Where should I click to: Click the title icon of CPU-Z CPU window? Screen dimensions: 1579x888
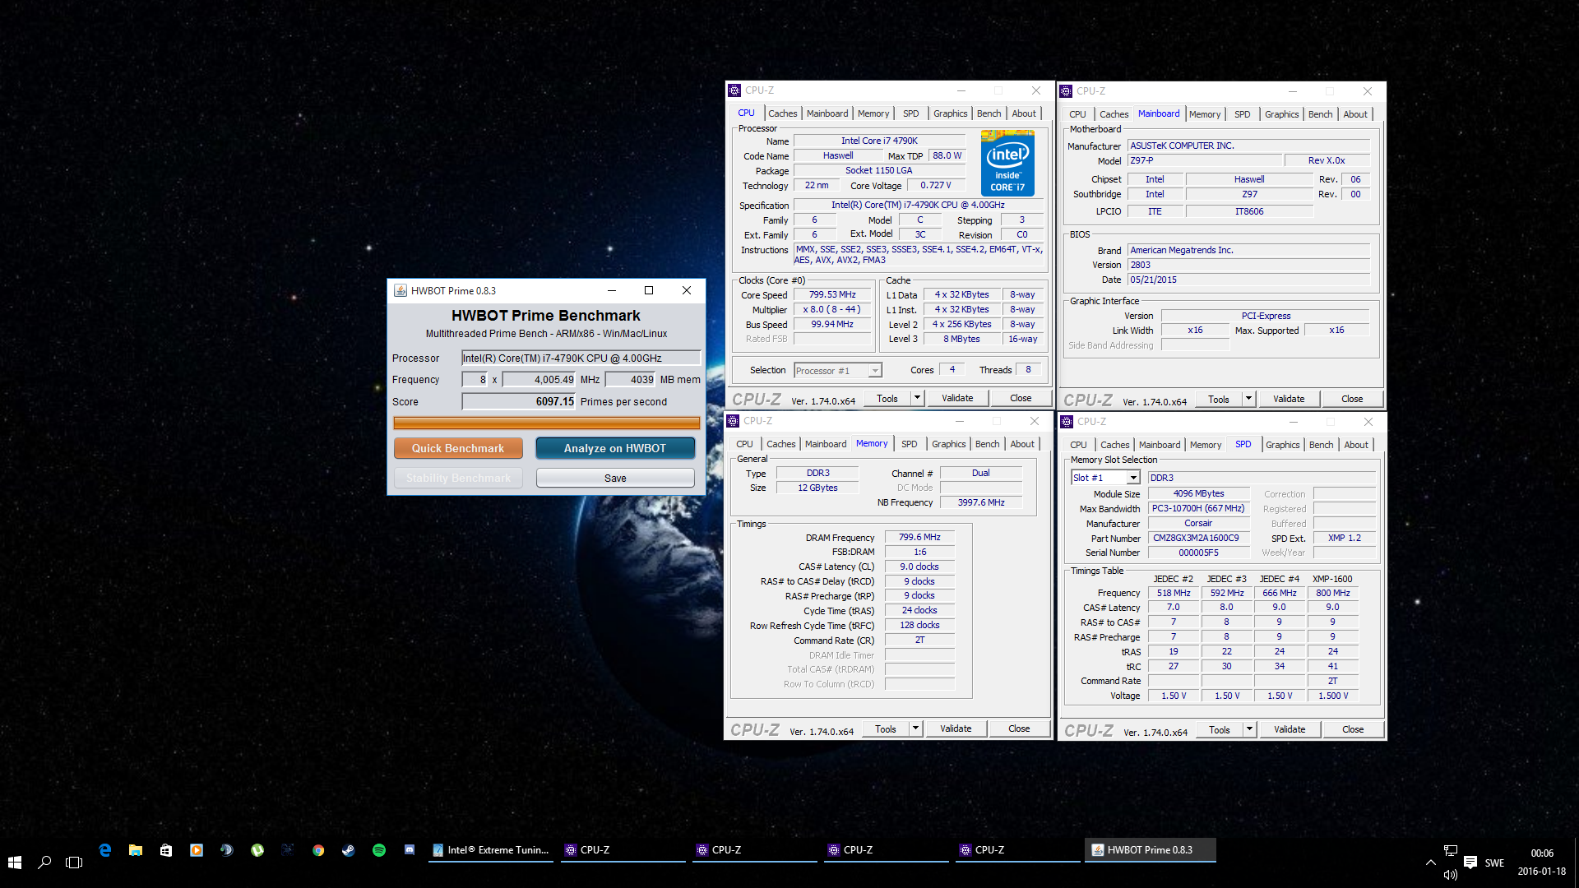tap(734, 90)
